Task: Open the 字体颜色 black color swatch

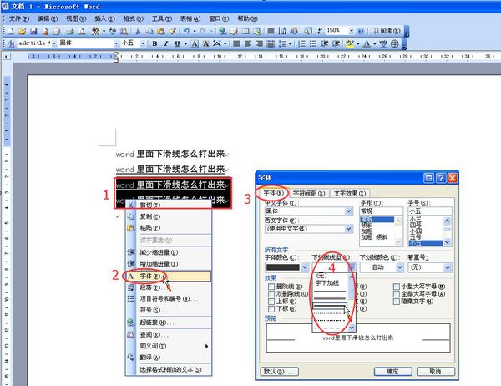Action: [x=286, y=267]
